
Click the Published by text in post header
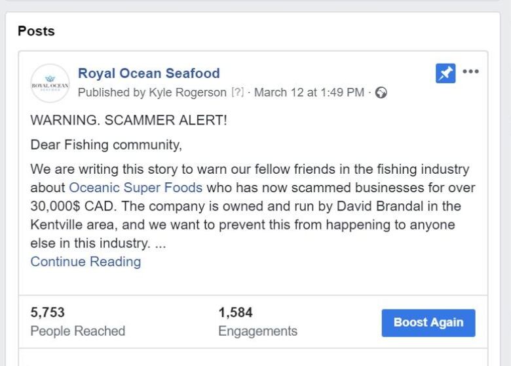point(111,92)
